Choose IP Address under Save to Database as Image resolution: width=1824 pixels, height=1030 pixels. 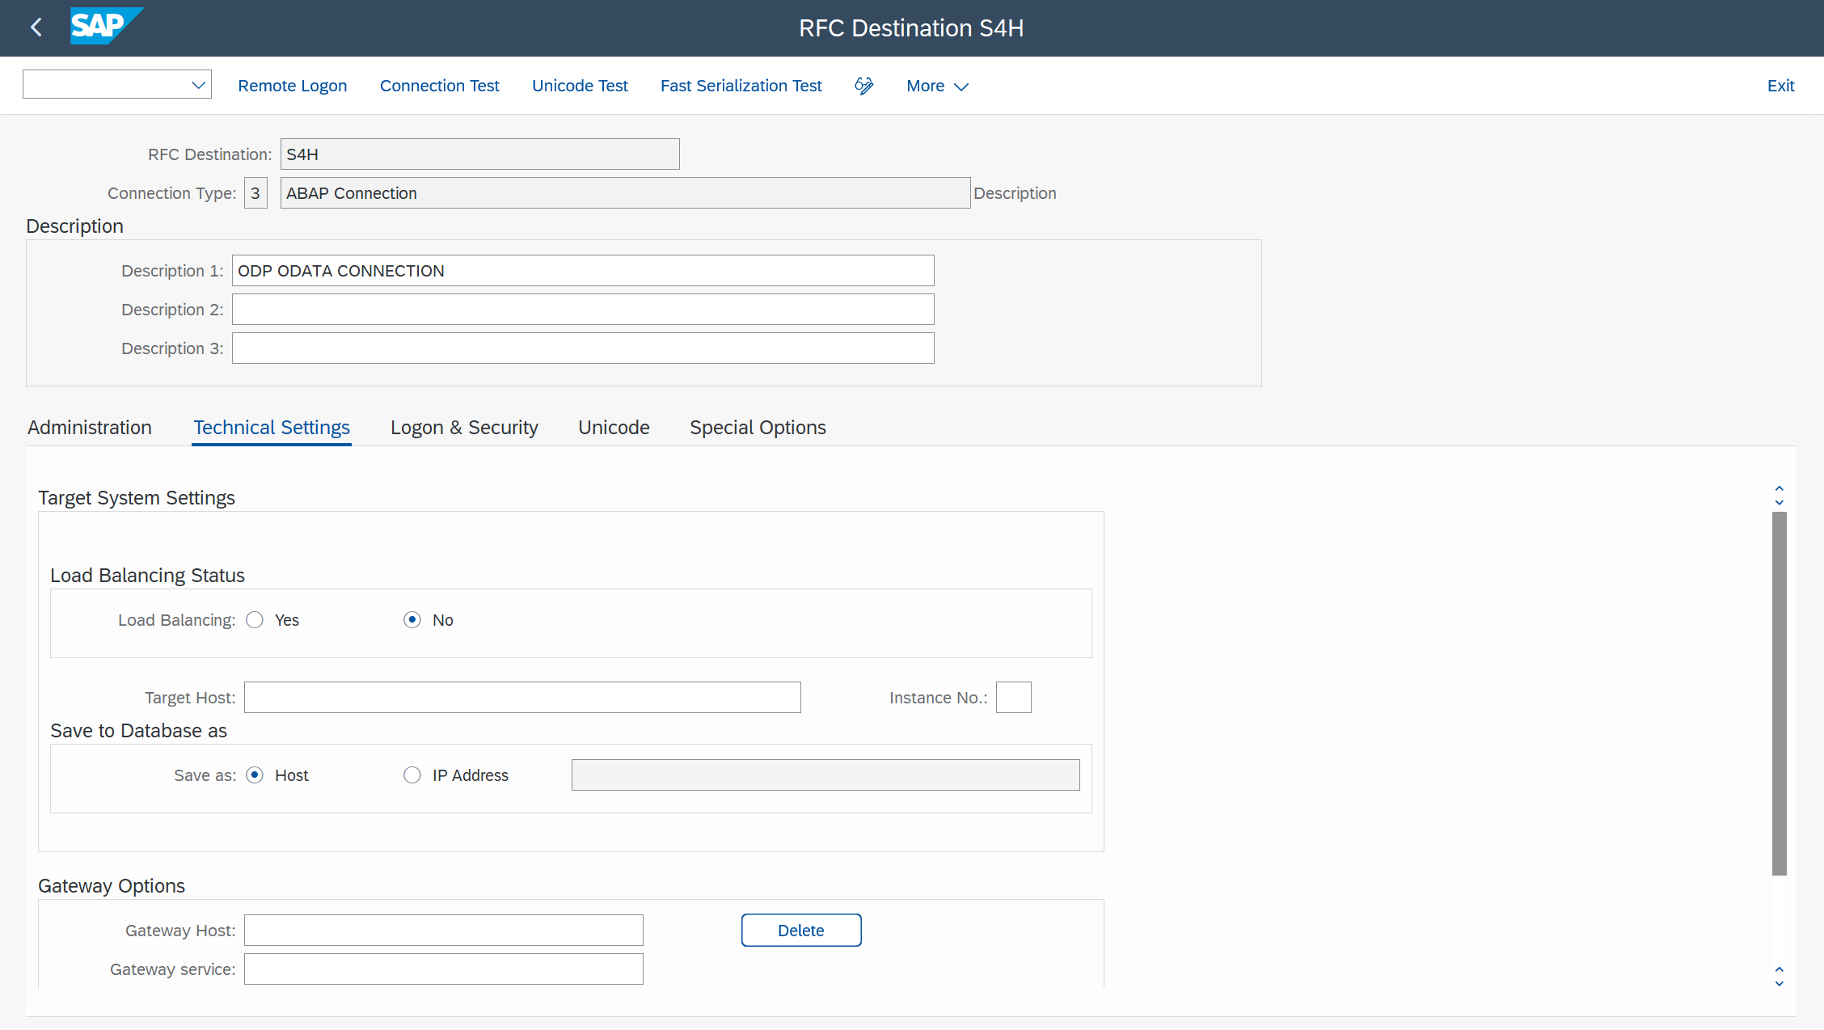[412, 775]
